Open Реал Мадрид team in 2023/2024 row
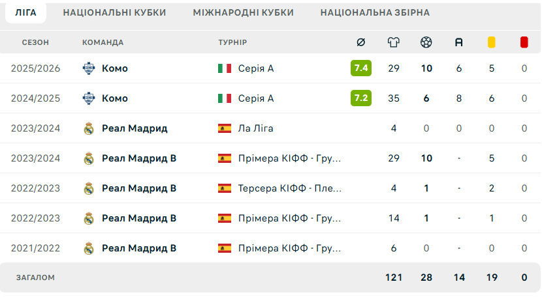The width and height of the screenshot is (542, 299). coord(135,128)
